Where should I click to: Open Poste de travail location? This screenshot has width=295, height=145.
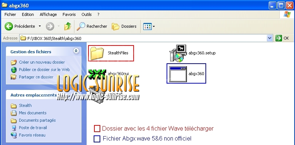click(33, 128)
